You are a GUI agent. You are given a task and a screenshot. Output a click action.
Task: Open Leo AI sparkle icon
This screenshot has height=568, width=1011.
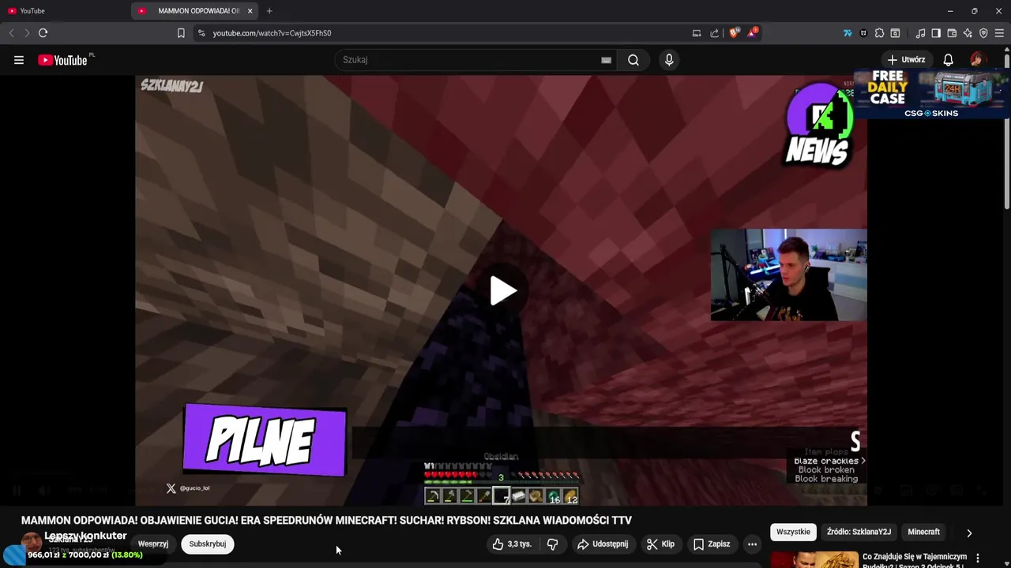coord(968,33)
